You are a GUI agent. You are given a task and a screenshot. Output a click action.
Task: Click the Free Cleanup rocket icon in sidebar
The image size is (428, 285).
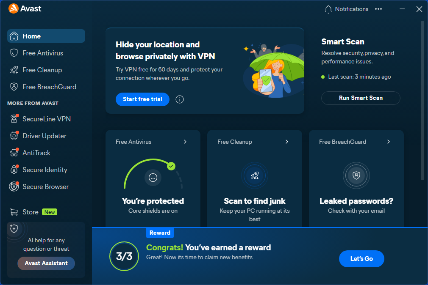[x=14, y=70]
